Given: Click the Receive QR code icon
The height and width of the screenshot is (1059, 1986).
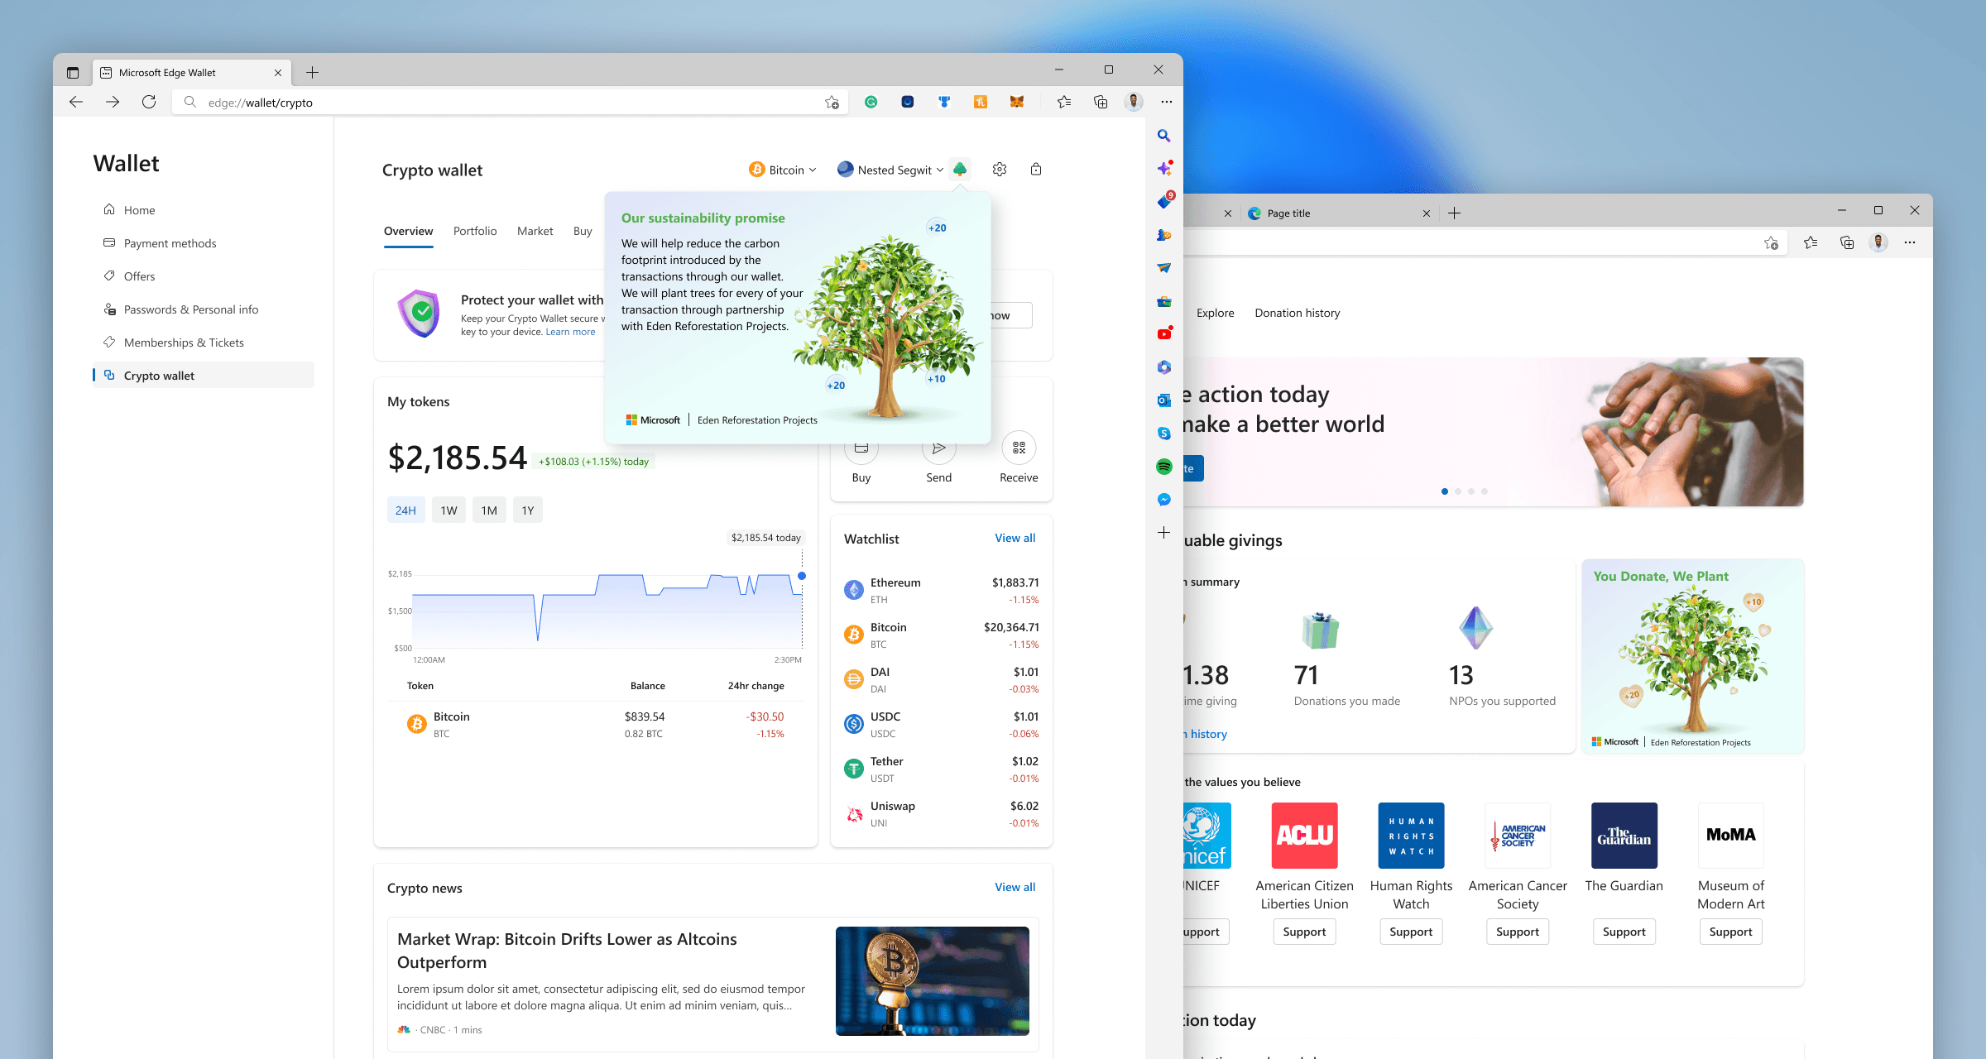Looking at the screenshot, I should pos(1019,448).
